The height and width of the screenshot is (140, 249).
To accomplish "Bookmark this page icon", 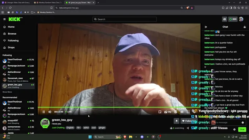I will (51, 8).
